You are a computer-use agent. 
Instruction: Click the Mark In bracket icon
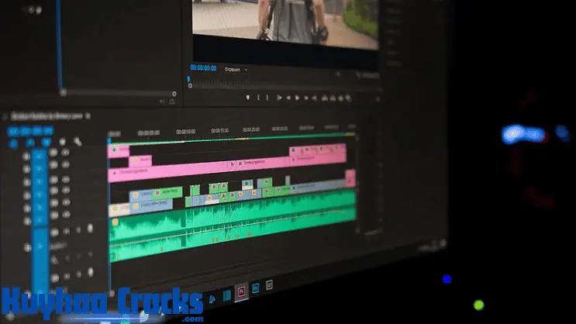point(259,98)
